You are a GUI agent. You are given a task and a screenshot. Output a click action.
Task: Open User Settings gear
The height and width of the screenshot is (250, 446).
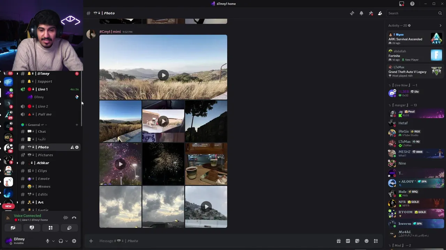click(x=74, y=241)
